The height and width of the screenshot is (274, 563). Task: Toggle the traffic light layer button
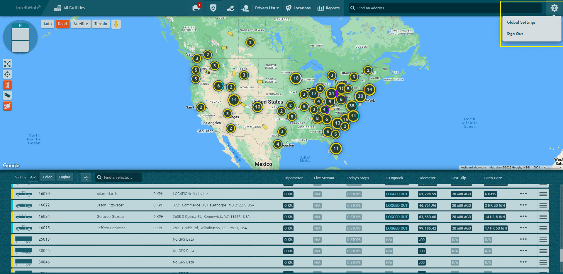[7, 85]
